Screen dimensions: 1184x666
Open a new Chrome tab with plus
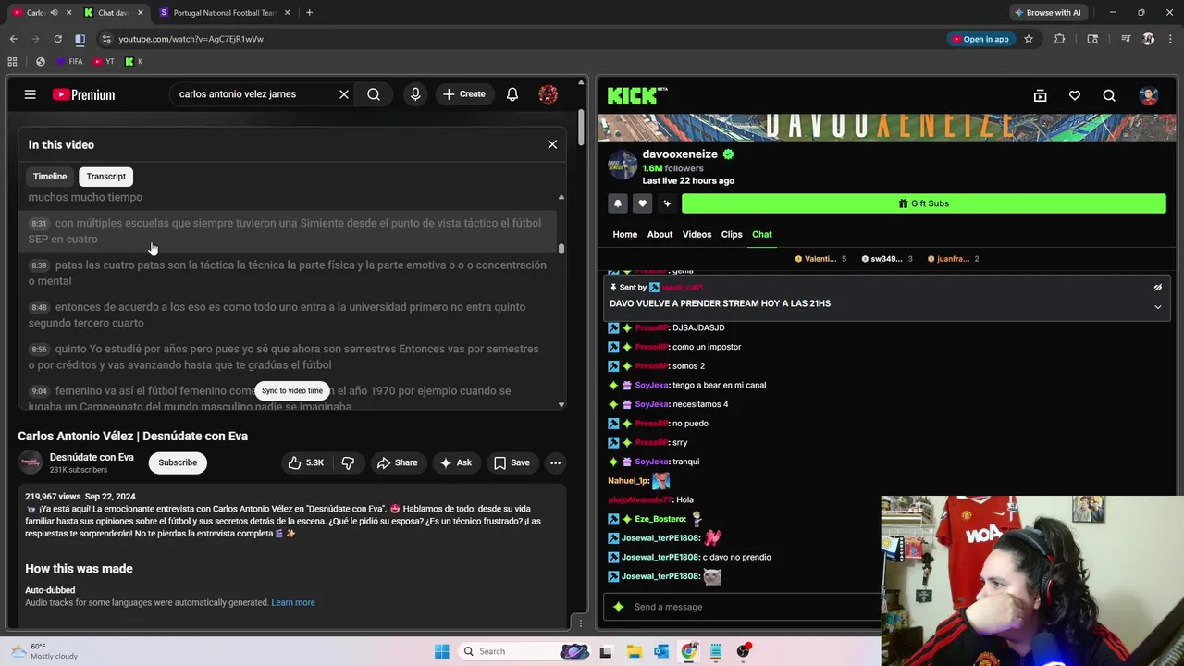coord(309,12)
